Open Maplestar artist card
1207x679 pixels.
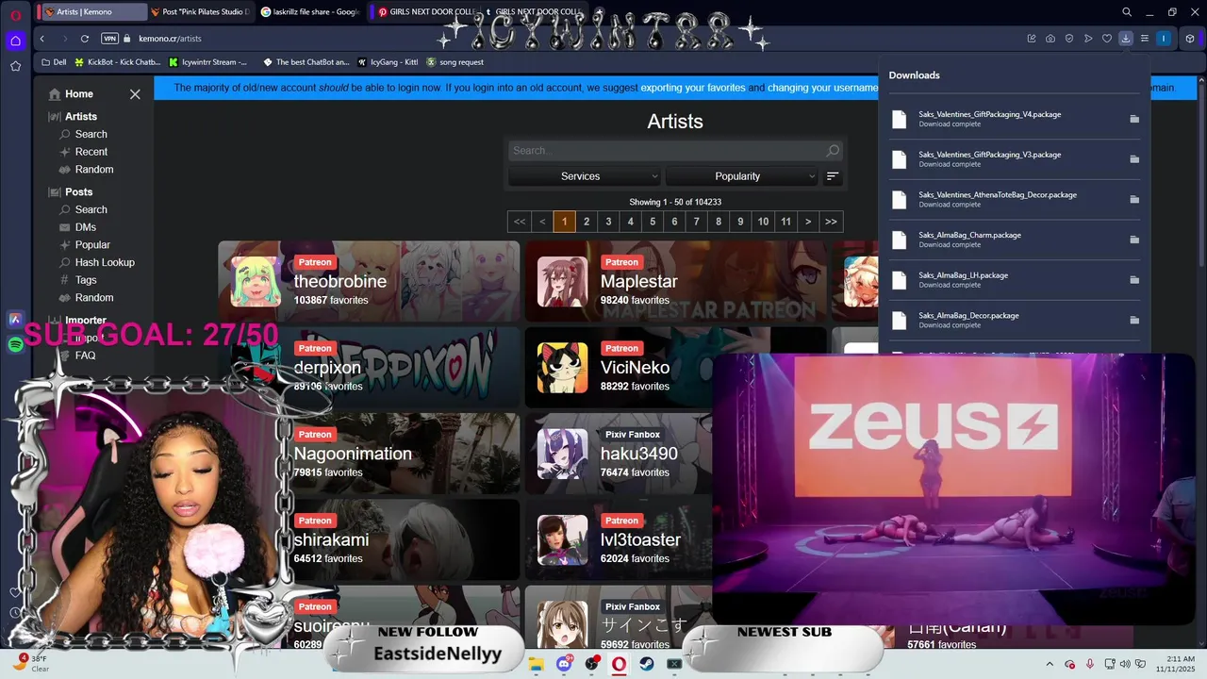(x=675, y=281)
